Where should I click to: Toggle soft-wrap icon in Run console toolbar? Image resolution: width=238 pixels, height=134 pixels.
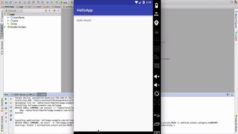coord(11,107)
